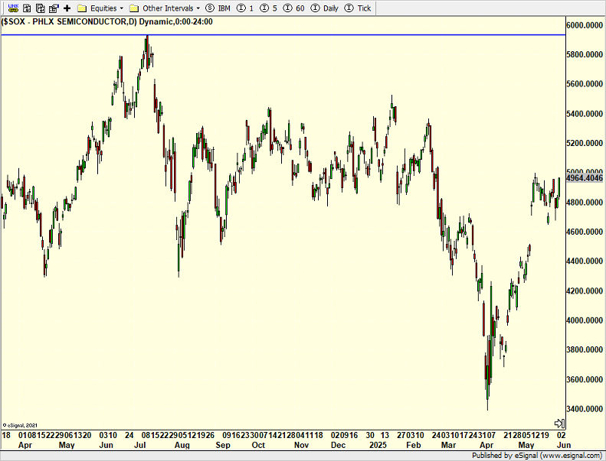Click the blue horizontal line near 5900

(x=283, y=34)
